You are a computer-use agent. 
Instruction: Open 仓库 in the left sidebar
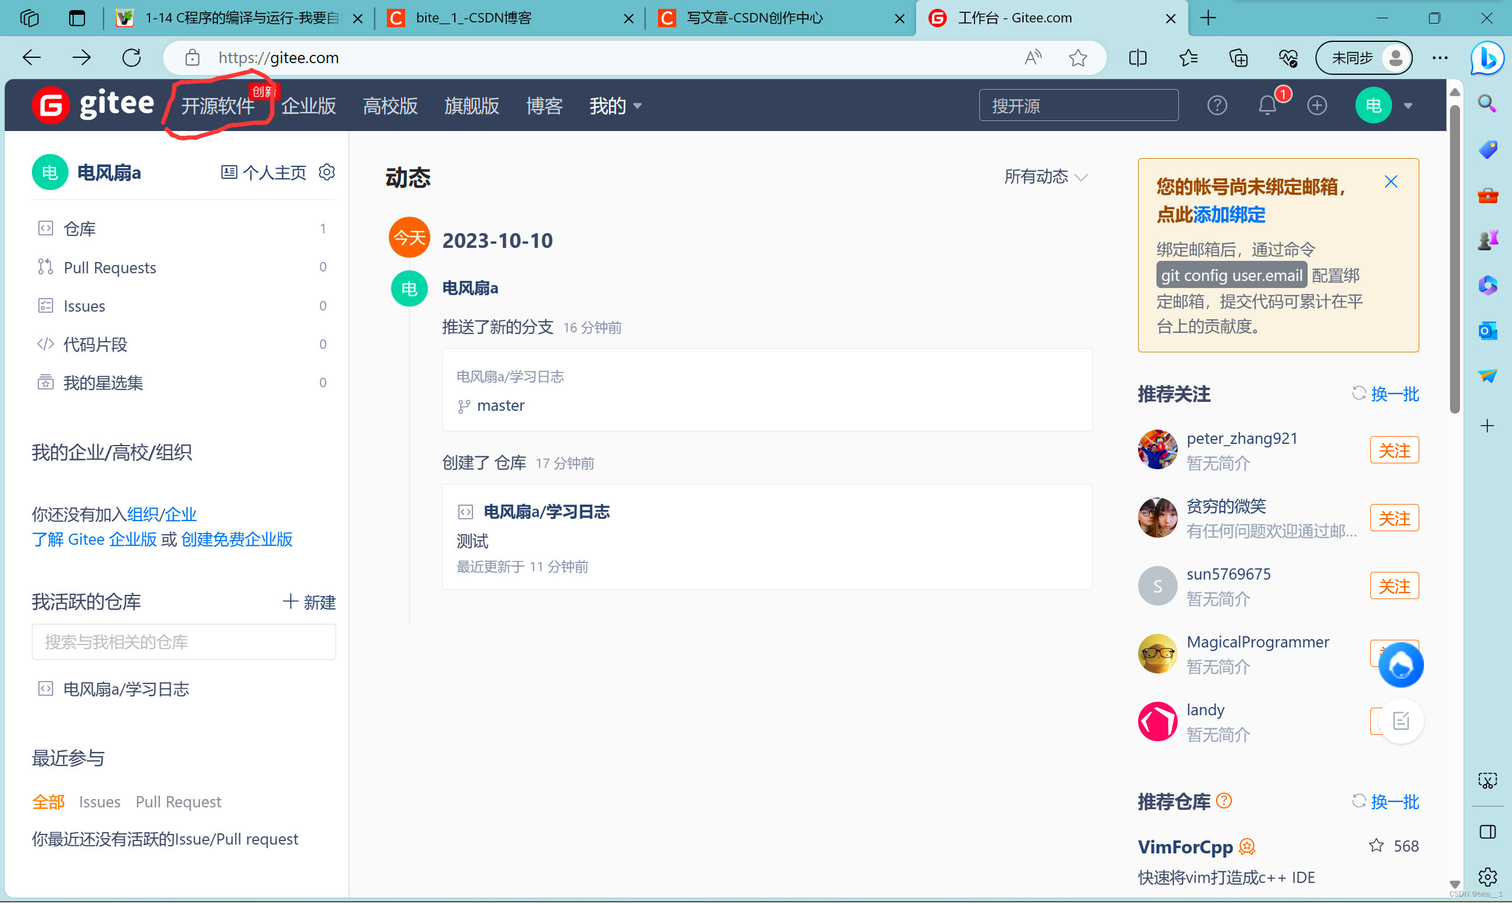(80, 229)
